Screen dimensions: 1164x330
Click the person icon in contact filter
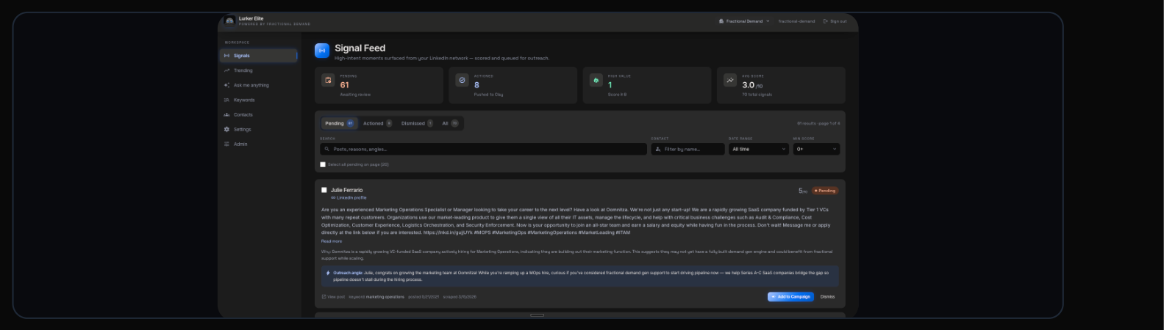(x=657, y=149)
